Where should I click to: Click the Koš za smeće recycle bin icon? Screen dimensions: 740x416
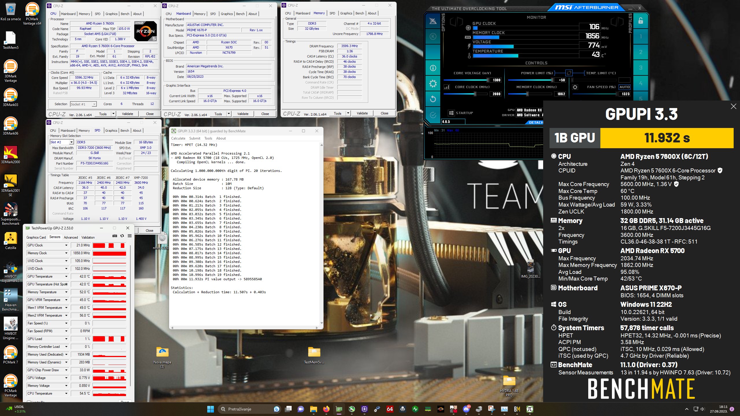tap(11, 12)
